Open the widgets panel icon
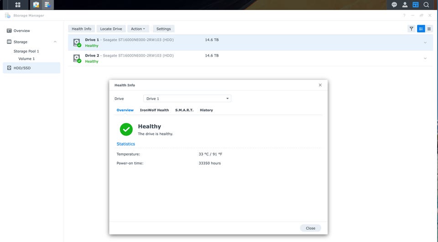 (416, 5)
